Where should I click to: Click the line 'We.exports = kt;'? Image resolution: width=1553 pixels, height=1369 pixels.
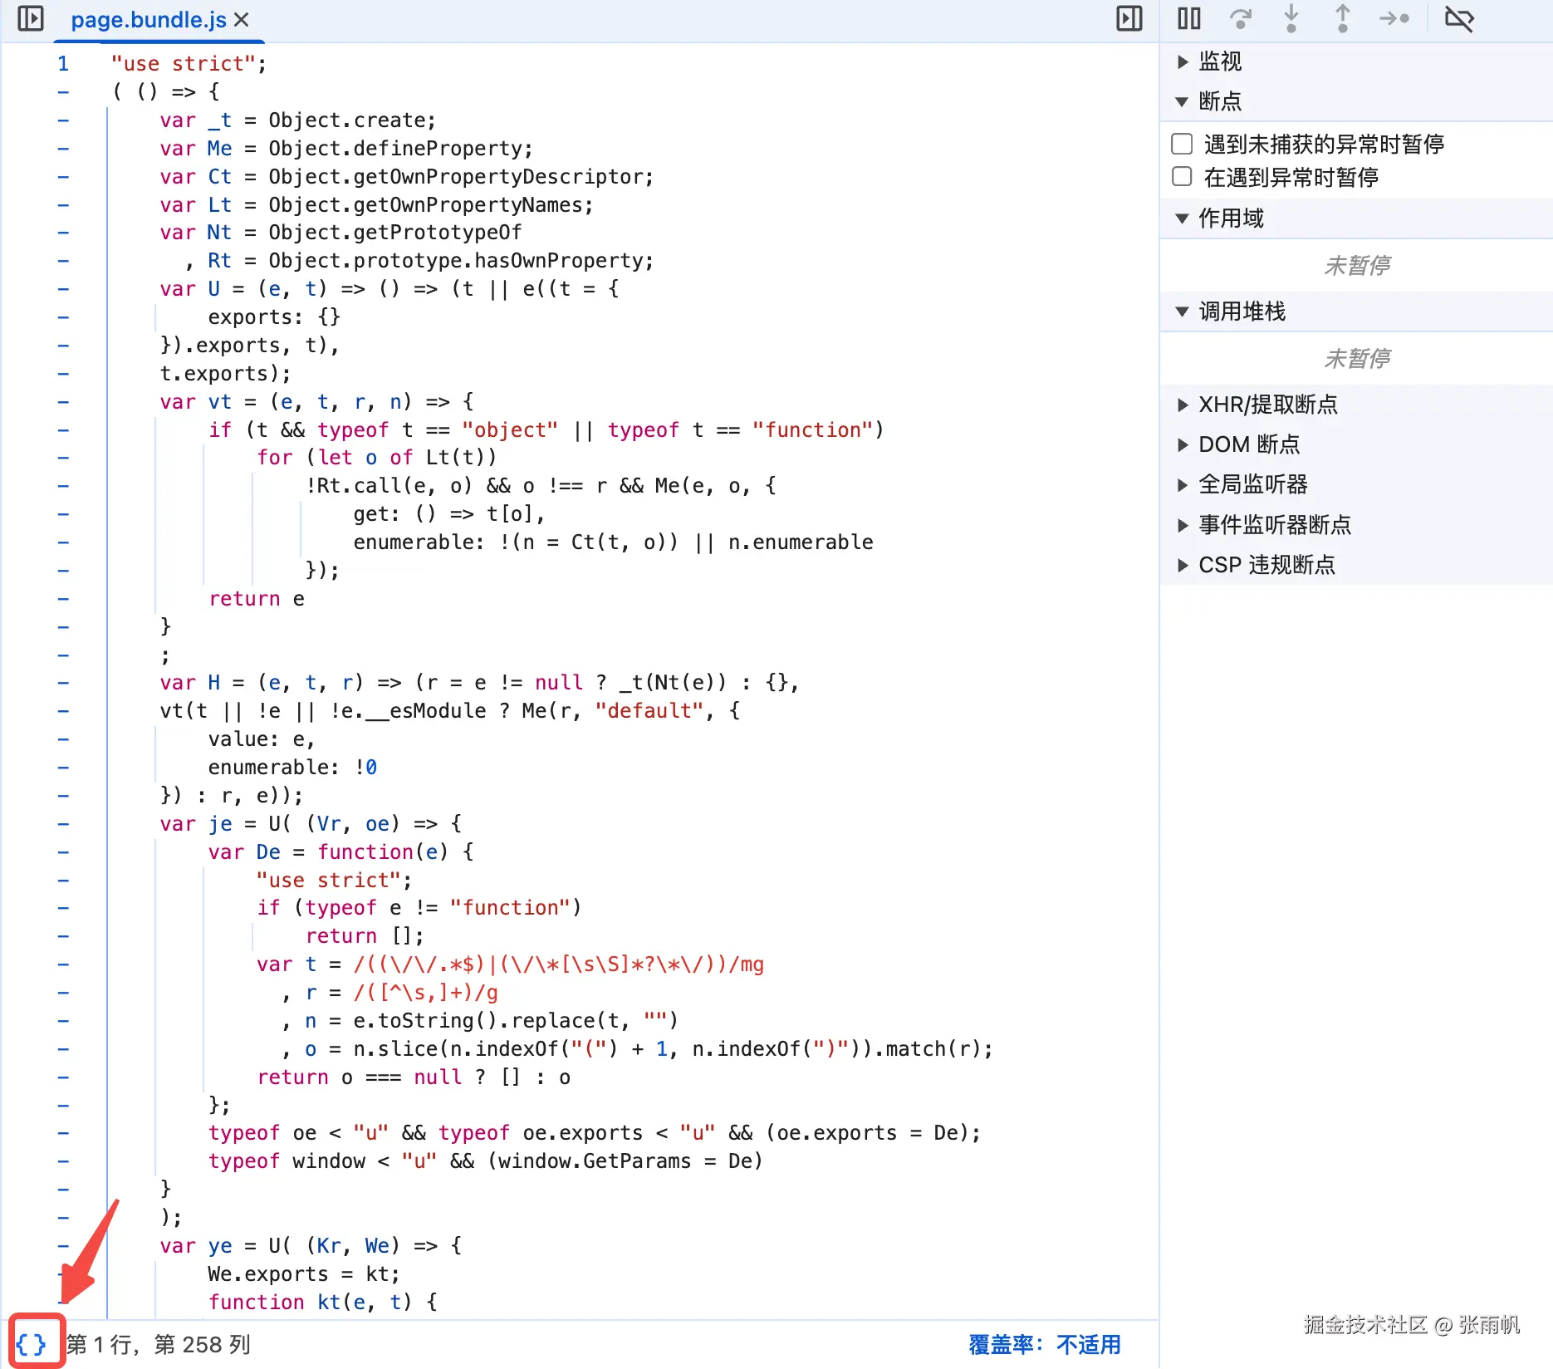[x=304, y=1274]
